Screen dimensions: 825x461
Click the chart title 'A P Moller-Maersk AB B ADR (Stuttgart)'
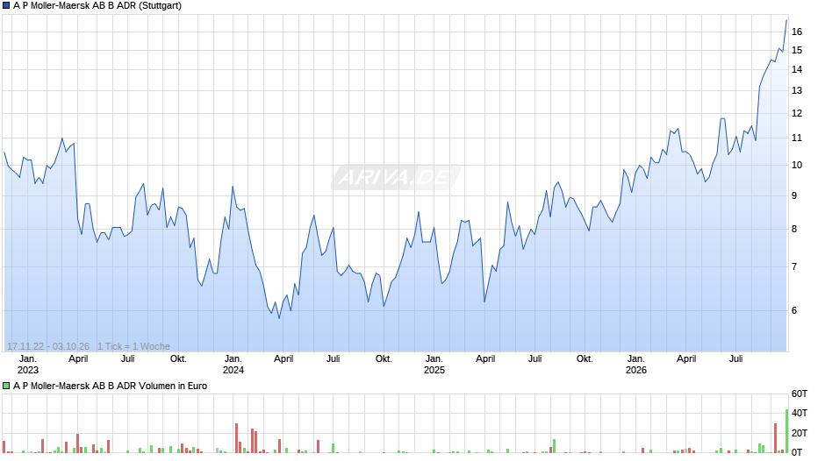(97, 6)
